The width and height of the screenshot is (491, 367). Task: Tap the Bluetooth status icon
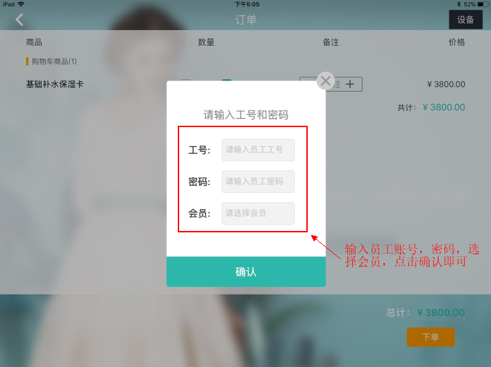(x=459, y=4)
